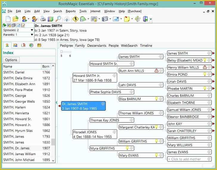
Task: Click the lightbulb hint on Myra GRIFFITHS
Action: pos(127,148)
